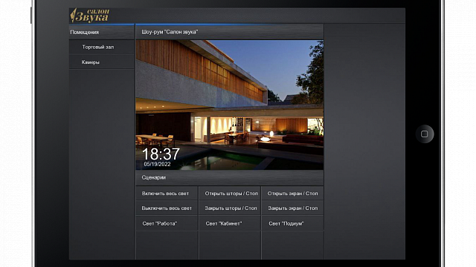Screen dimensions: 476x267
Task: Activate Выключить весь свет scenario
Action: pyautogui.click(x=167, y=208)
